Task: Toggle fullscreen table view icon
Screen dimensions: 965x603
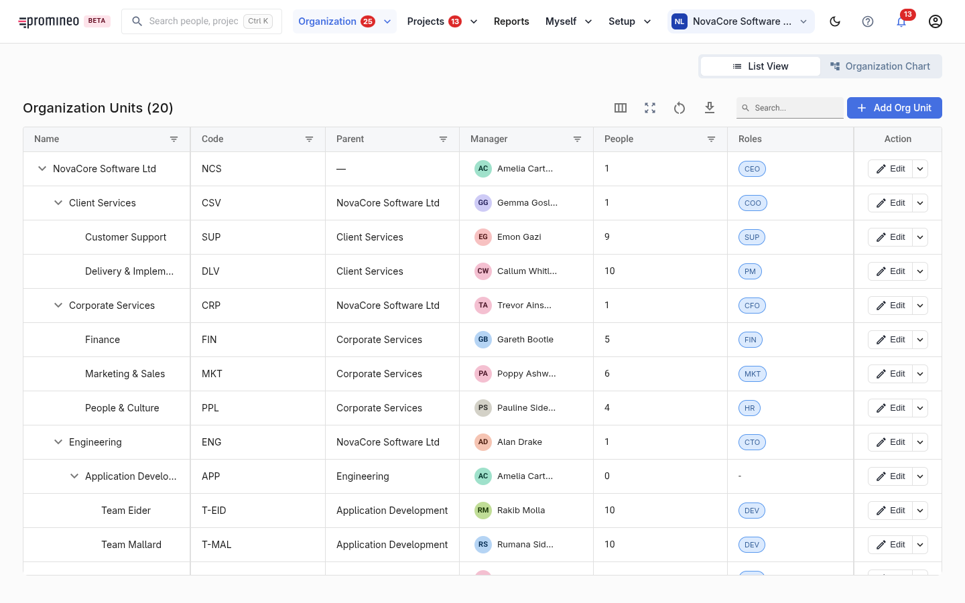Action: 650,108
